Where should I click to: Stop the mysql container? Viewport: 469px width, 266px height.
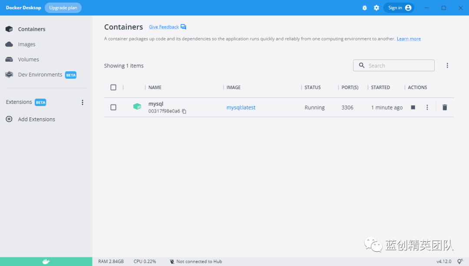(413, 107)
